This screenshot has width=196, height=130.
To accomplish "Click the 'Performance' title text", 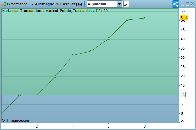I will (x=17, y=4).
